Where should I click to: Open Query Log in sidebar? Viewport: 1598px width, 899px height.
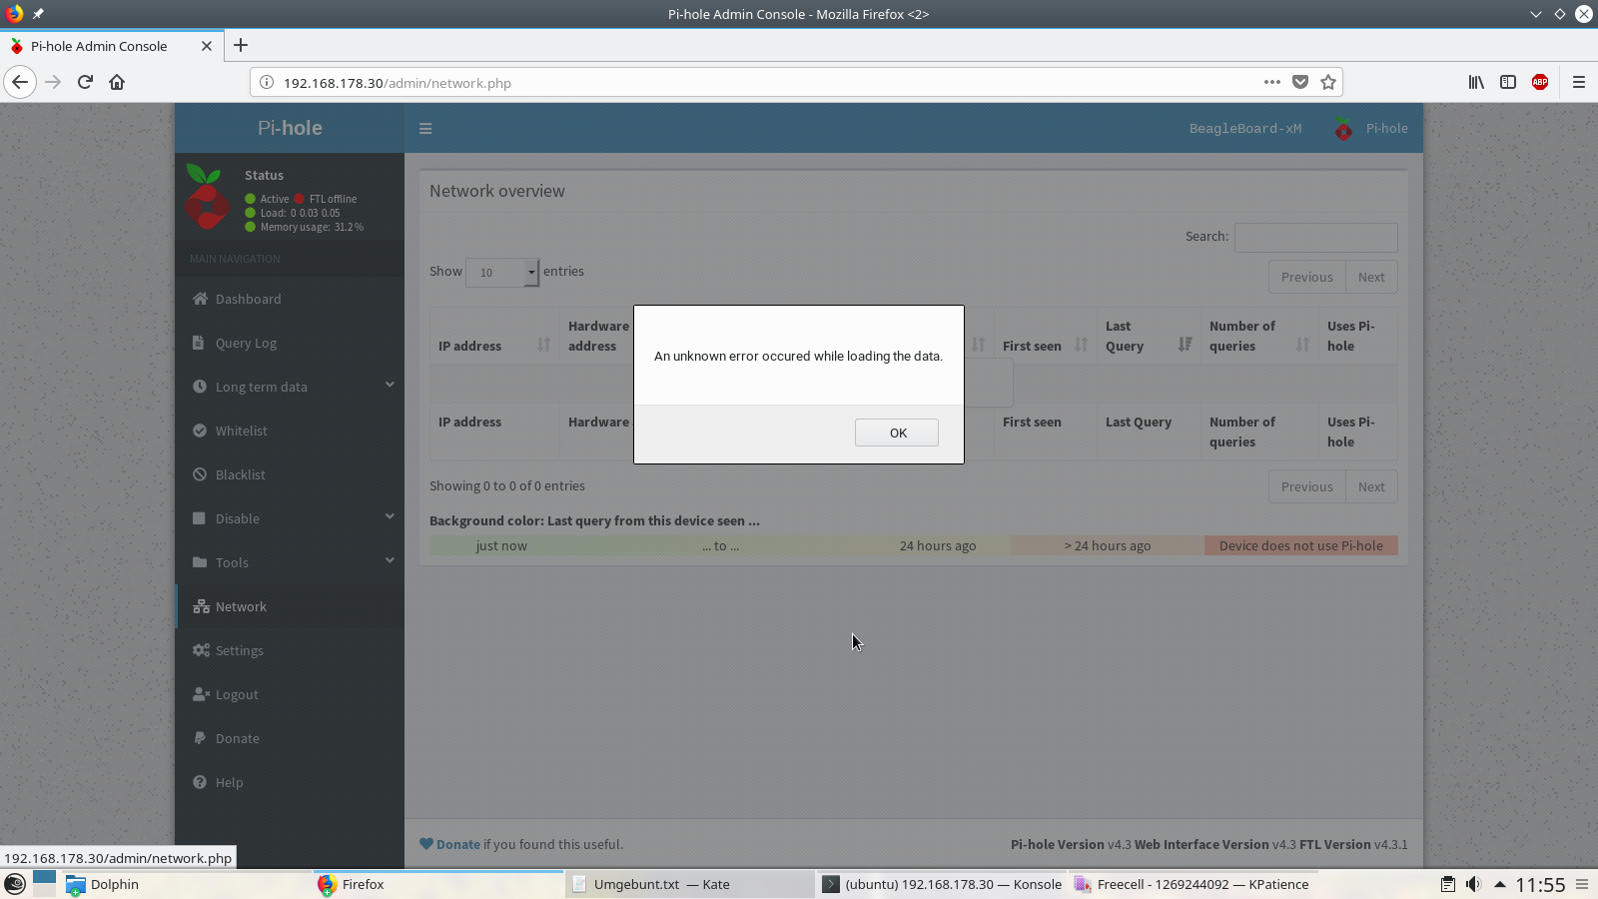click(x=290, y=343)
